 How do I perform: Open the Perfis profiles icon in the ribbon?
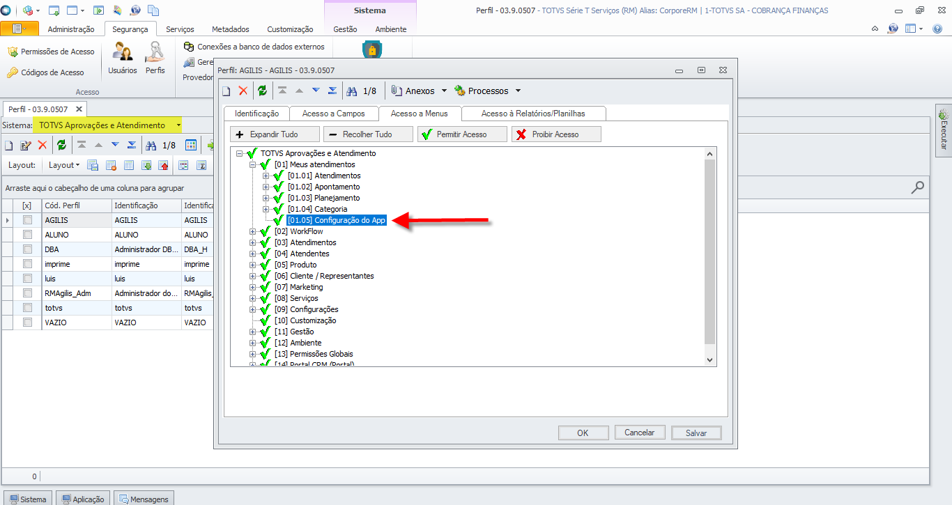point(155,59)
